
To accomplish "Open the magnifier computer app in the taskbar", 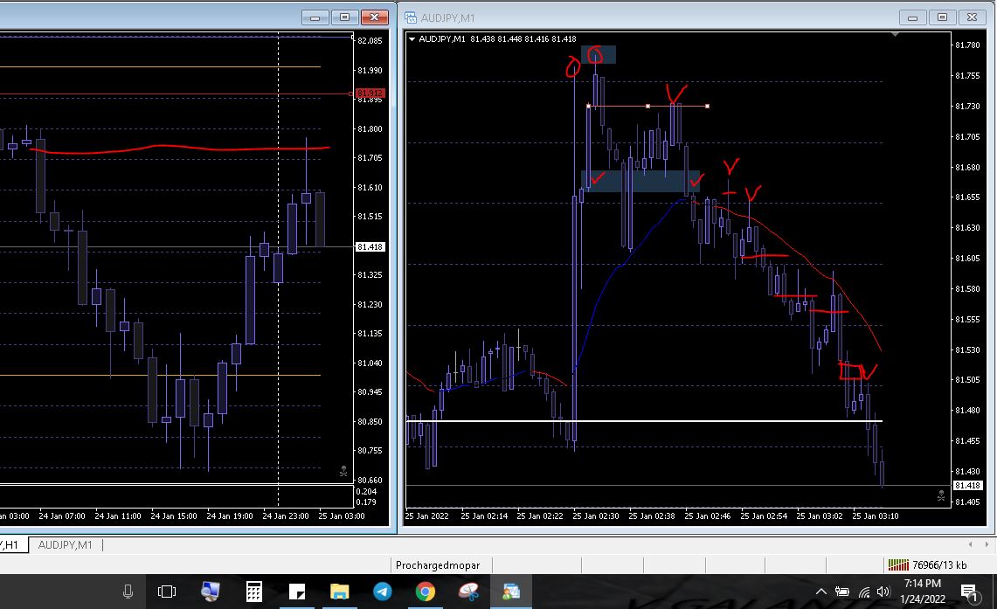I will coord(211,592).
